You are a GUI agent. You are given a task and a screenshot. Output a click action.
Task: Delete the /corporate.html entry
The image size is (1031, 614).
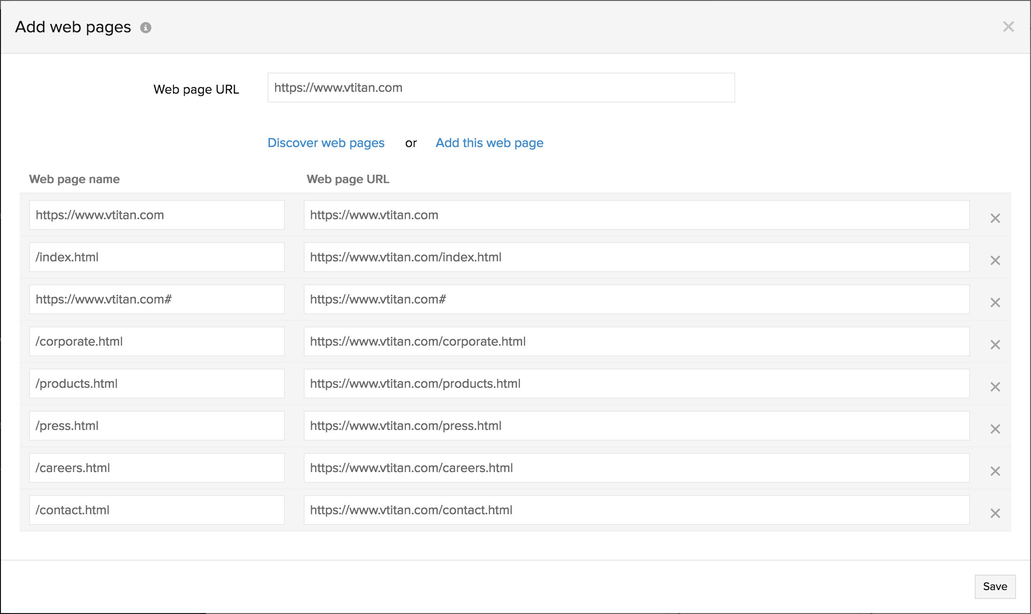[995, 345]
